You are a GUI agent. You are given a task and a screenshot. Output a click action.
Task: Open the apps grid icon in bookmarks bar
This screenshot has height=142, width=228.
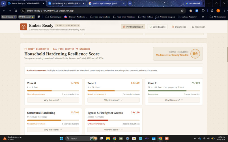tap(39, 17)
